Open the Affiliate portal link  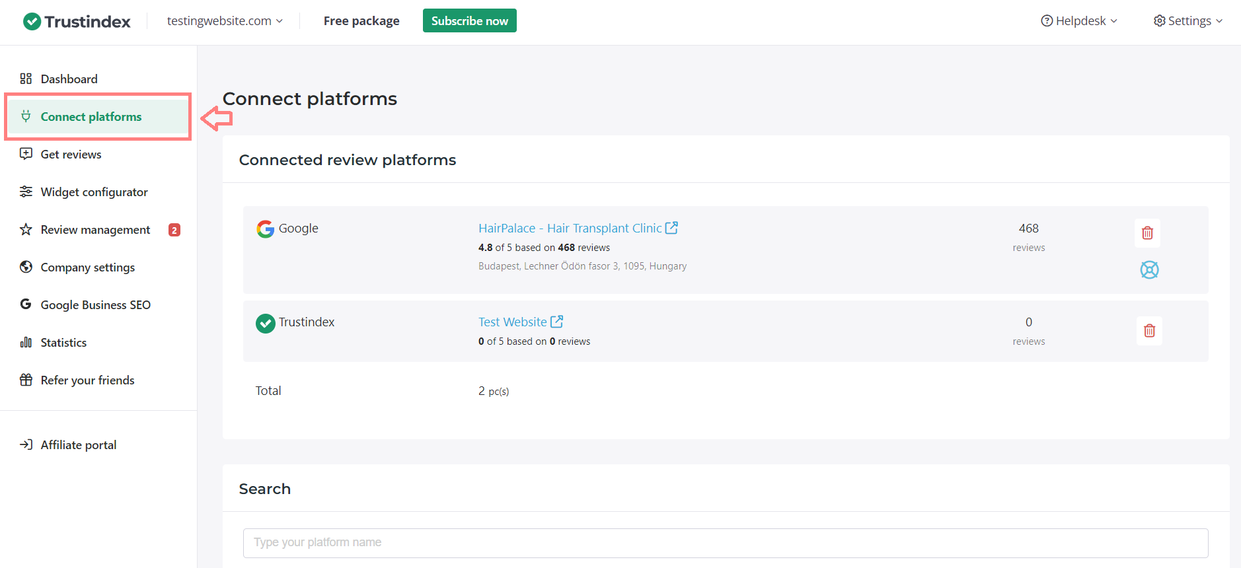tap(78, 444)
